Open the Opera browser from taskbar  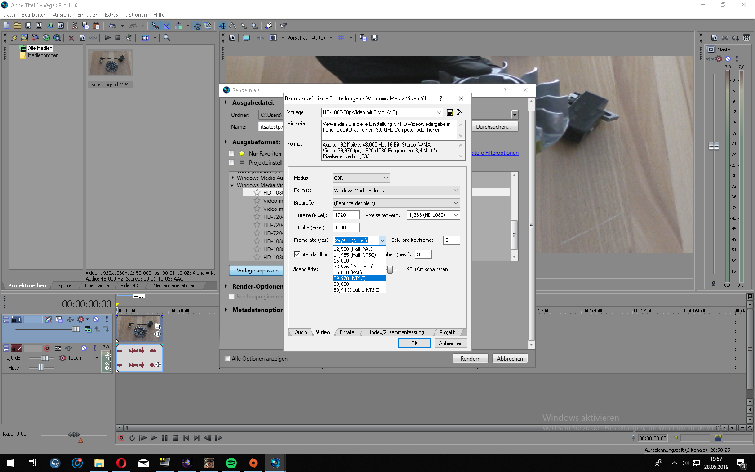tap(121, 463)
